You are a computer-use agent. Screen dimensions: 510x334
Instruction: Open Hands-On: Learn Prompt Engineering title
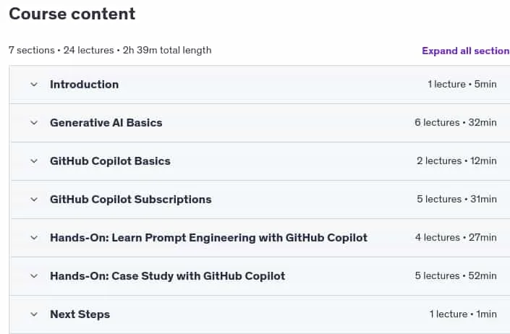(x=209, y=238)
